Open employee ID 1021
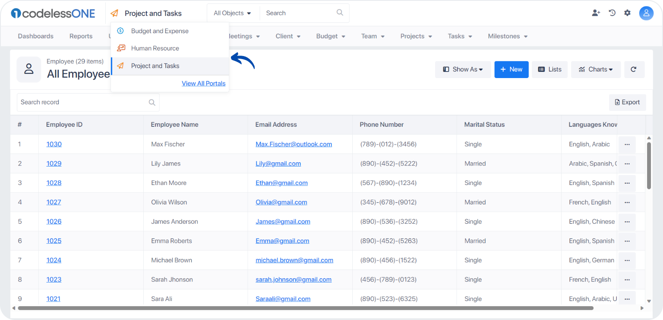The image size is (663, 320). 54,298
